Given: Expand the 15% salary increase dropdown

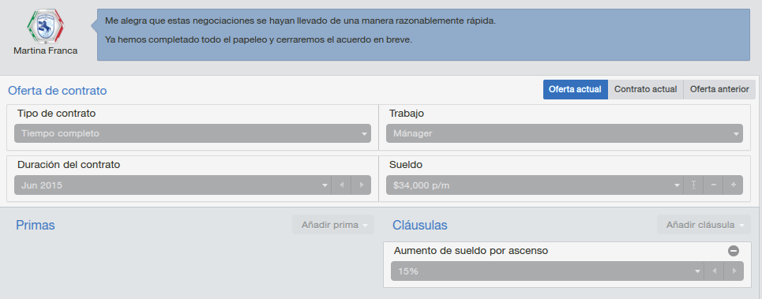Looking at the screenshot, I should (547, 271).
